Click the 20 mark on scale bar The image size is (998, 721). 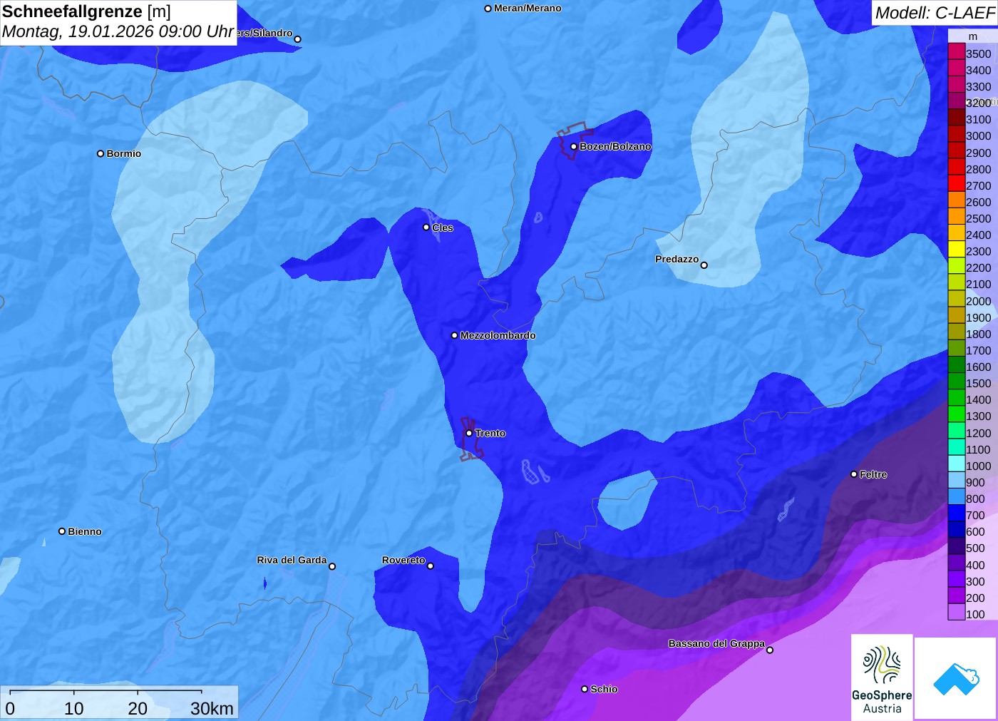coord(138,708)
